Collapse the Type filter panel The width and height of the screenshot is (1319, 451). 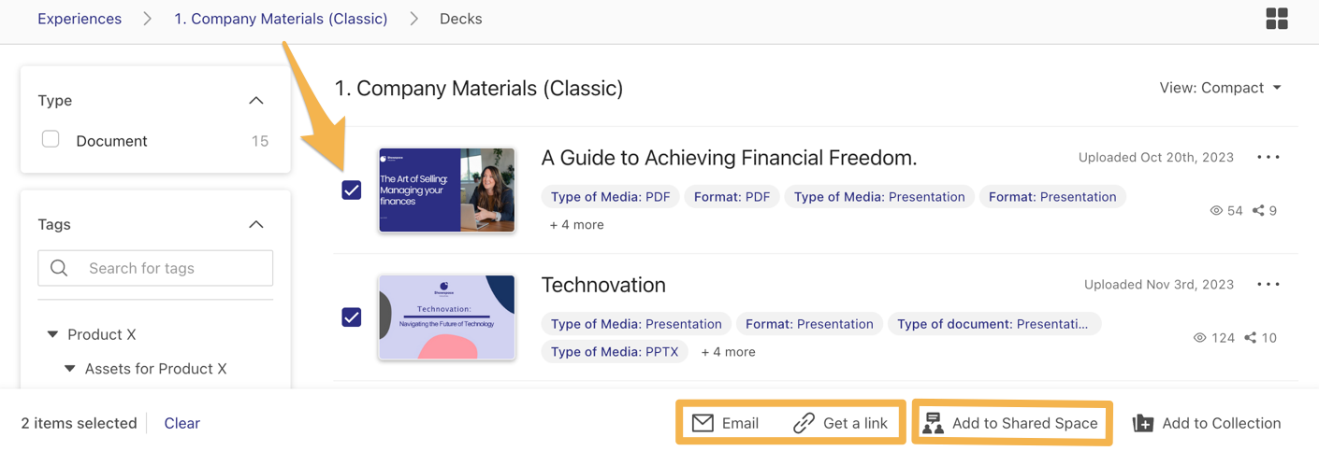[x=256, y=100]
